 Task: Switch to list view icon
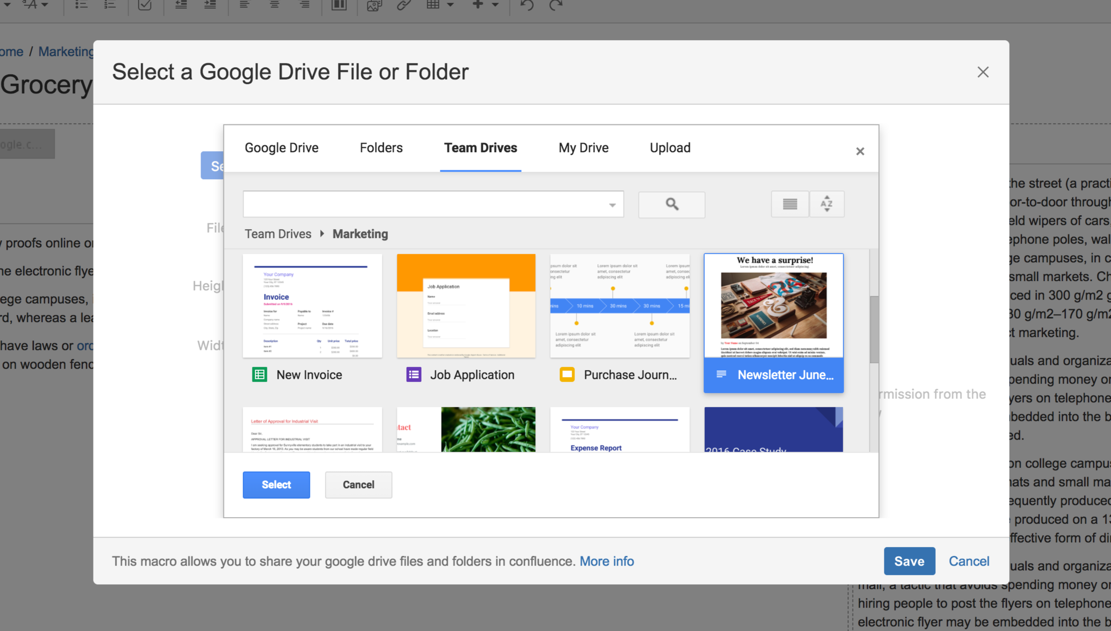[x=790, y=204]
